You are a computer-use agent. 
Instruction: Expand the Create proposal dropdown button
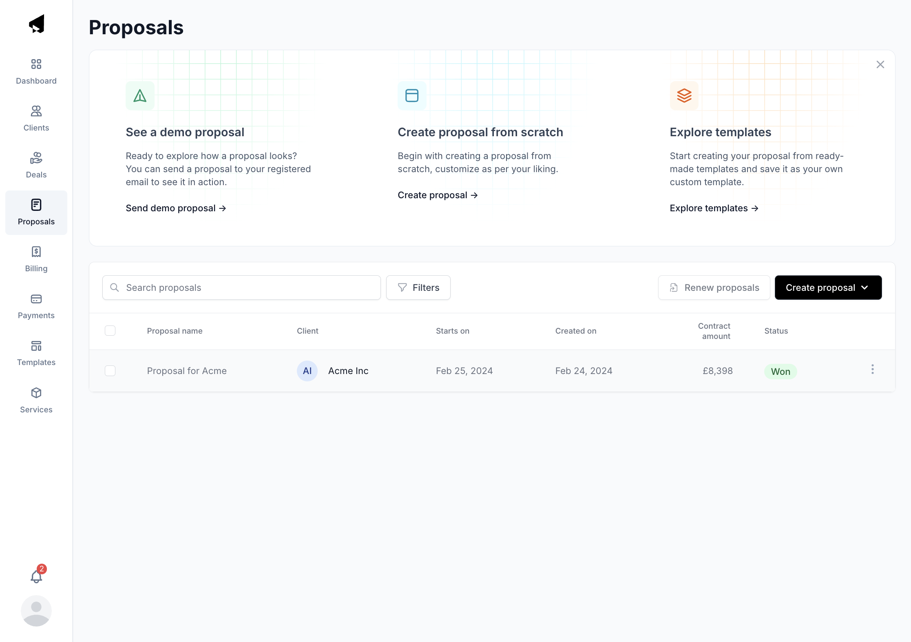coord(828,288)
